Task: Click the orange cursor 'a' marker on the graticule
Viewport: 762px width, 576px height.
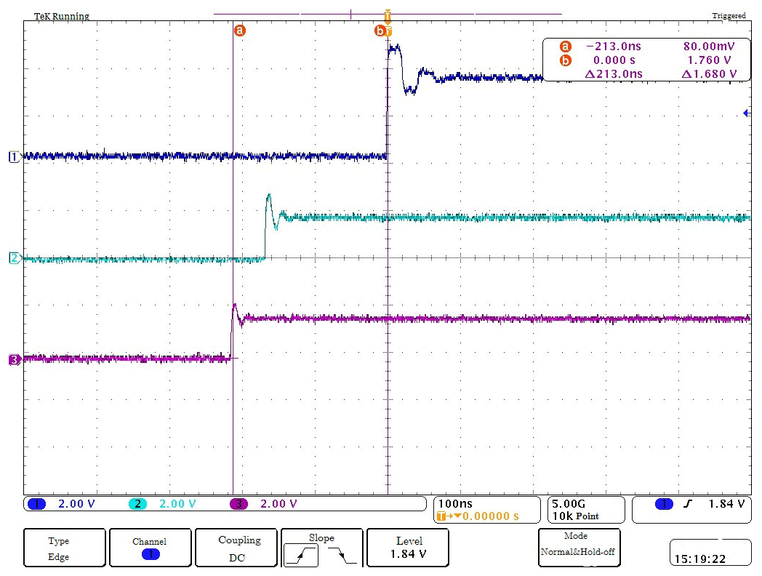Action: point(238,31)
